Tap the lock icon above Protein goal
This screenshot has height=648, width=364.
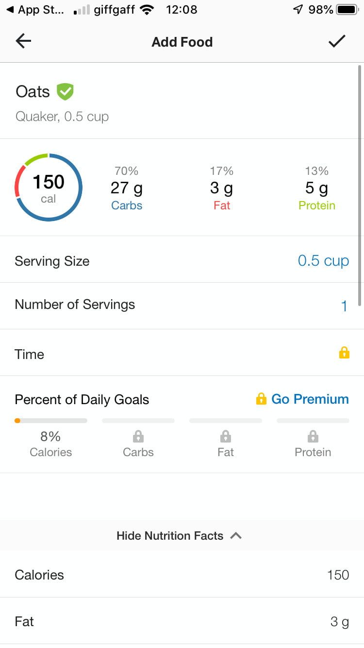click(x=313, y=436)
